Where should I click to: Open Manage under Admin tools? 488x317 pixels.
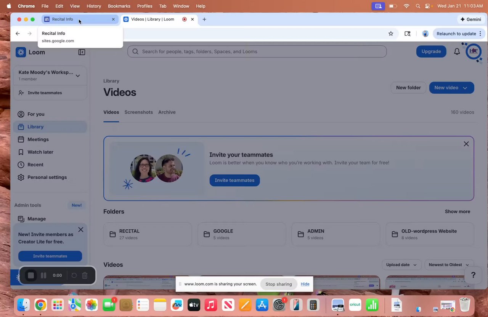[x=50, y=219]
